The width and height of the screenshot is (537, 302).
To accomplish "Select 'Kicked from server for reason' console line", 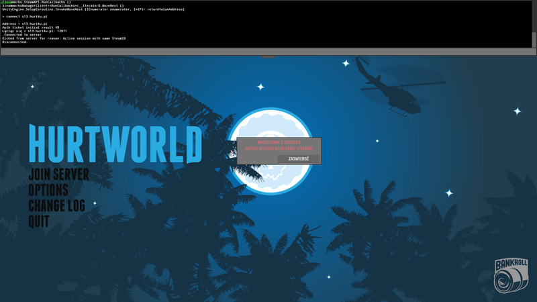I will pos(64,38).
